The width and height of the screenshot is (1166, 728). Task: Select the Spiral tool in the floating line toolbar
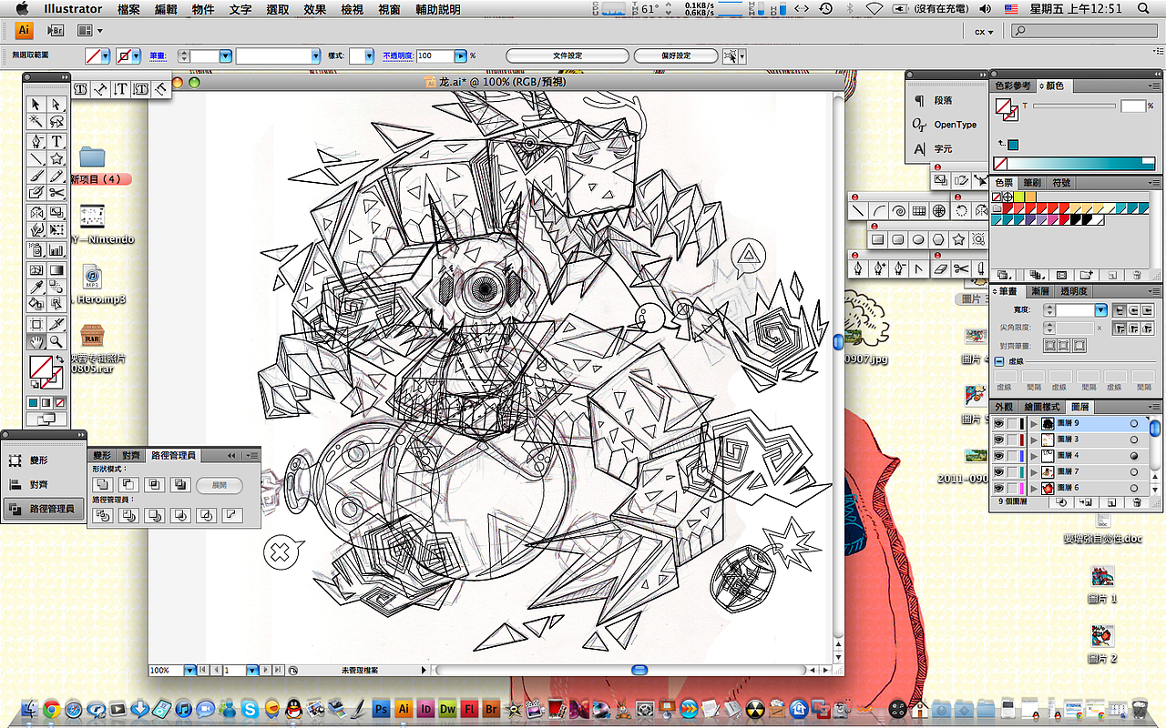click(x=898, y=210)
